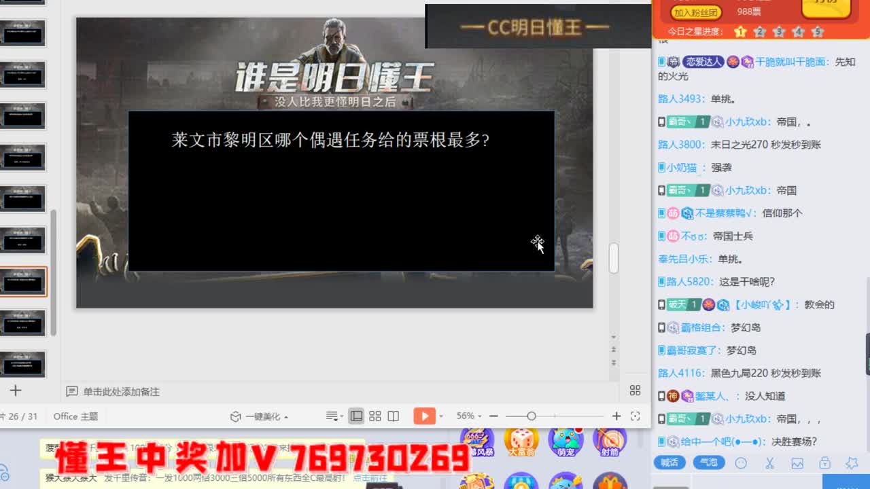Image resolution: width=870 pixels, height=489 pixels.
Task: Click chat message 黑色九局220 秒发秒到账
Action: click(766, 373)
